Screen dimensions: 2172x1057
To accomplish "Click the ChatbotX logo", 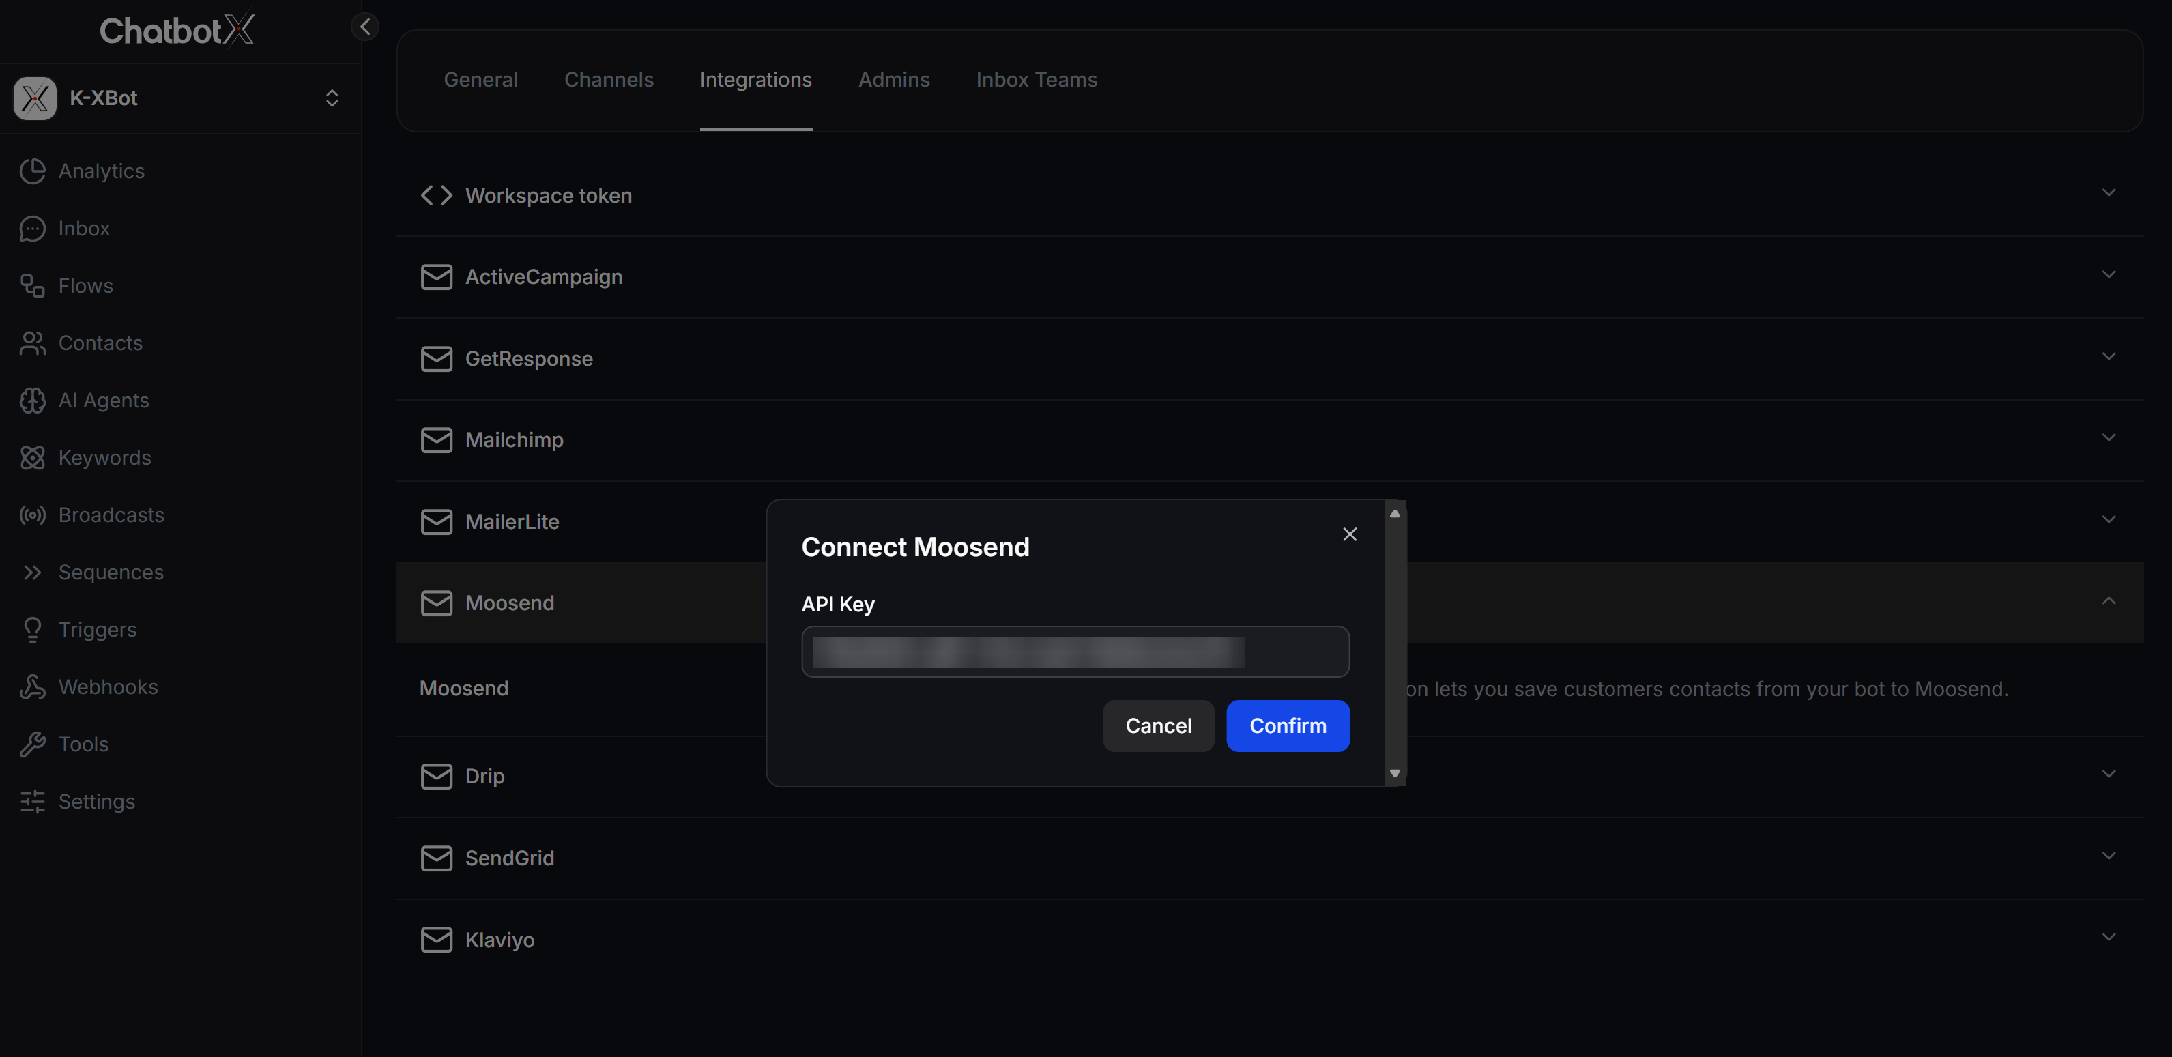I will [176, 30].
